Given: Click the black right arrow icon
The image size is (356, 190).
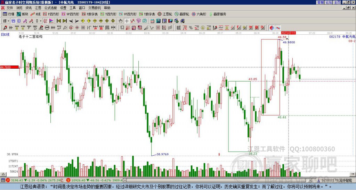Looking at the screenshot, I should coord(77,21).
